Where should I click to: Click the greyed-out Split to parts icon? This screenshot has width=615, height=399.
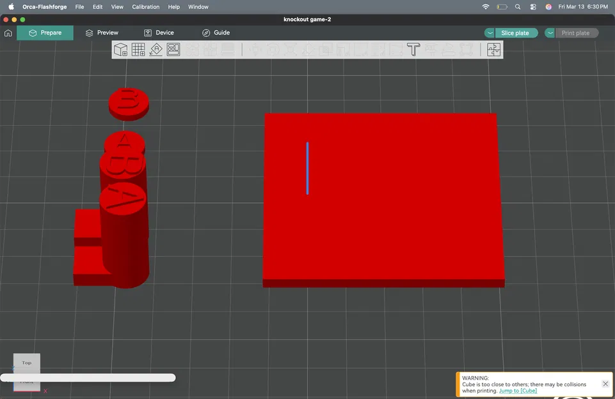coord(210,50)
